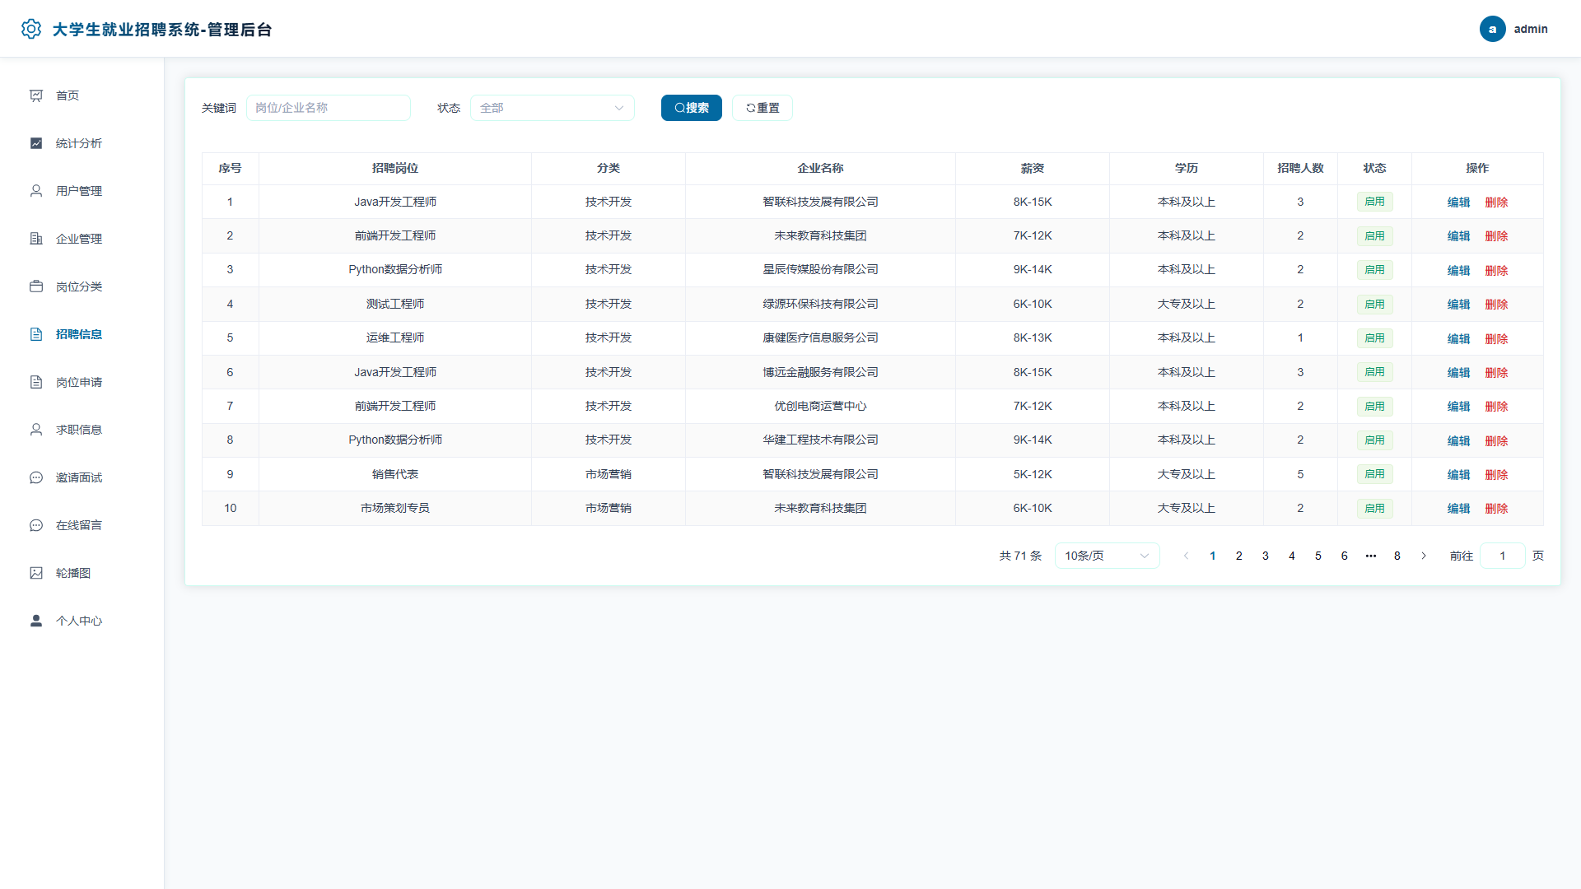Go to page 5
Image resolution: width=1581 pixels, height=889 pixels.
coord(1318,556)
